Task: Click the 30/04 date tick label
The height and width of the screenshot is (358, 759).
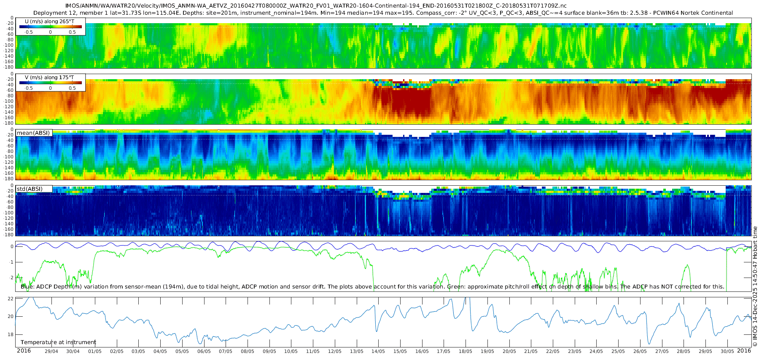Action: point(73,352)
